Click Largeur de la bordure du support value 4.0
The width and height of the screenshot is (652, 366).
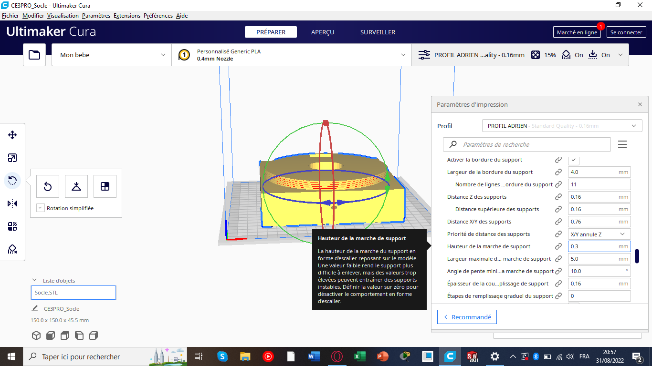[x=599, y=172]
